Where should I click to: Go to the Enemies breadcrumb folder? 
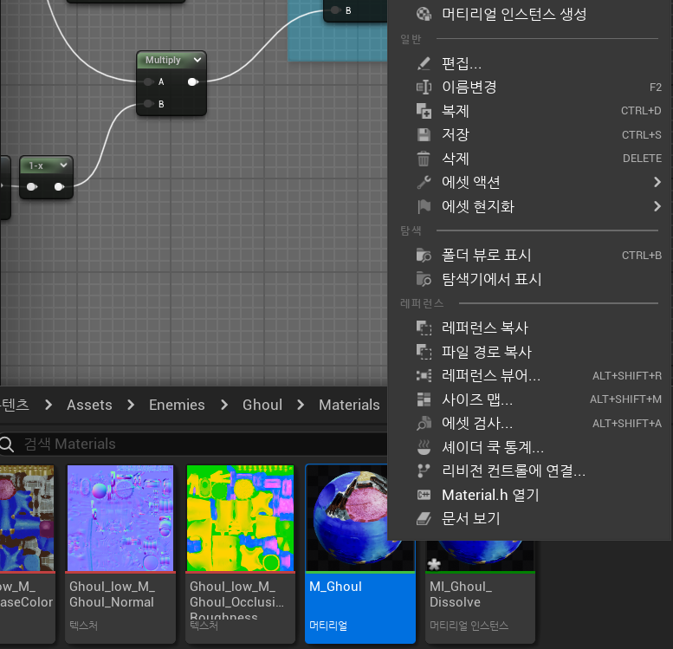[177, 405]
